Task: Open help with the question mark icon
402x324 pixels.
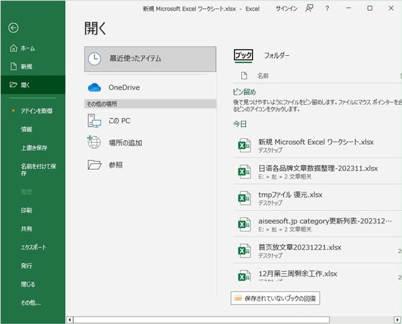Action: click(327, 8)
